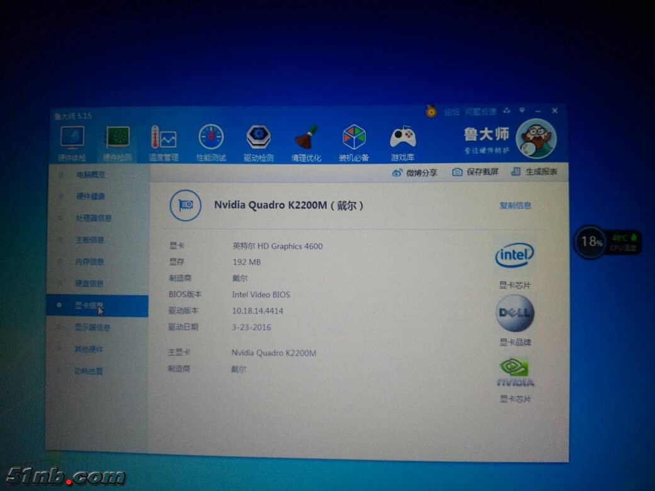655x491 pixels.
Task: Open 内存信息 in the sidebar
Action: [89, 262]
